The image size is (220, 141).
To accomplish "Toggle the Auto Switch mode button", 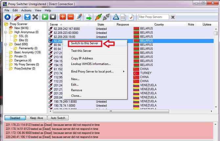I will (58, 118).
